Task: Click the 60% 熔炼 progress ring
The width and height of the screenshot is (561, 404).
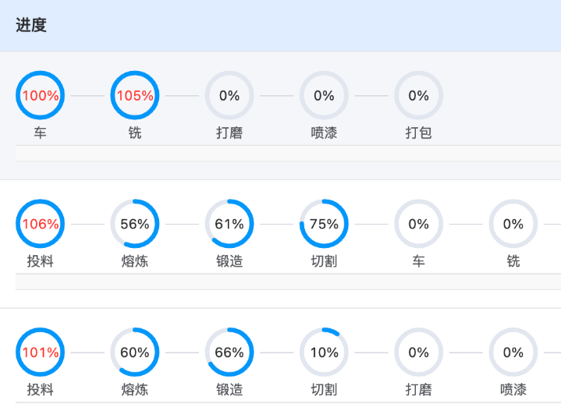Action: [x=135, y=352]
